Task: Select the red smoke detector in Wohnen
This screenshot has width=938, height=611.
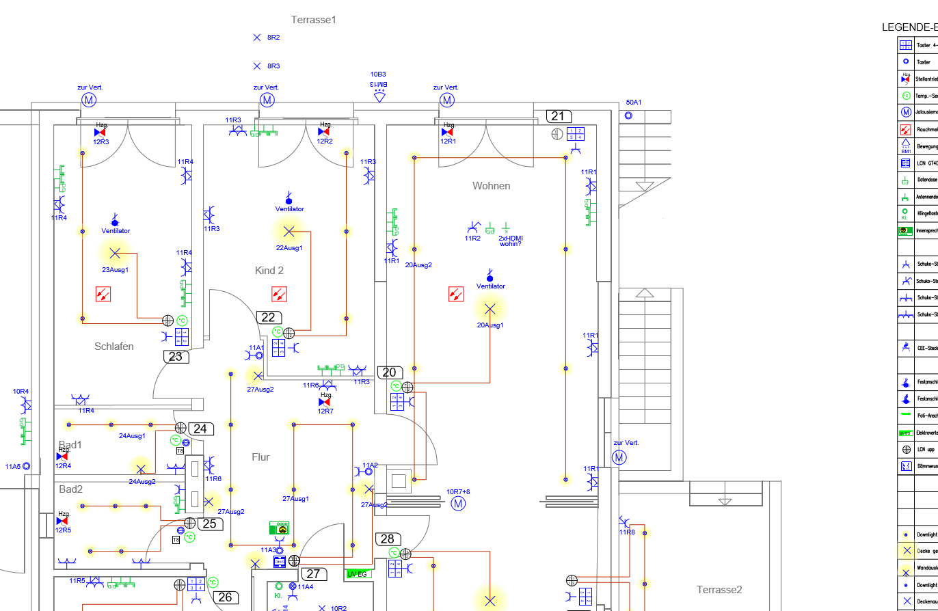Action: coord(456,294)
